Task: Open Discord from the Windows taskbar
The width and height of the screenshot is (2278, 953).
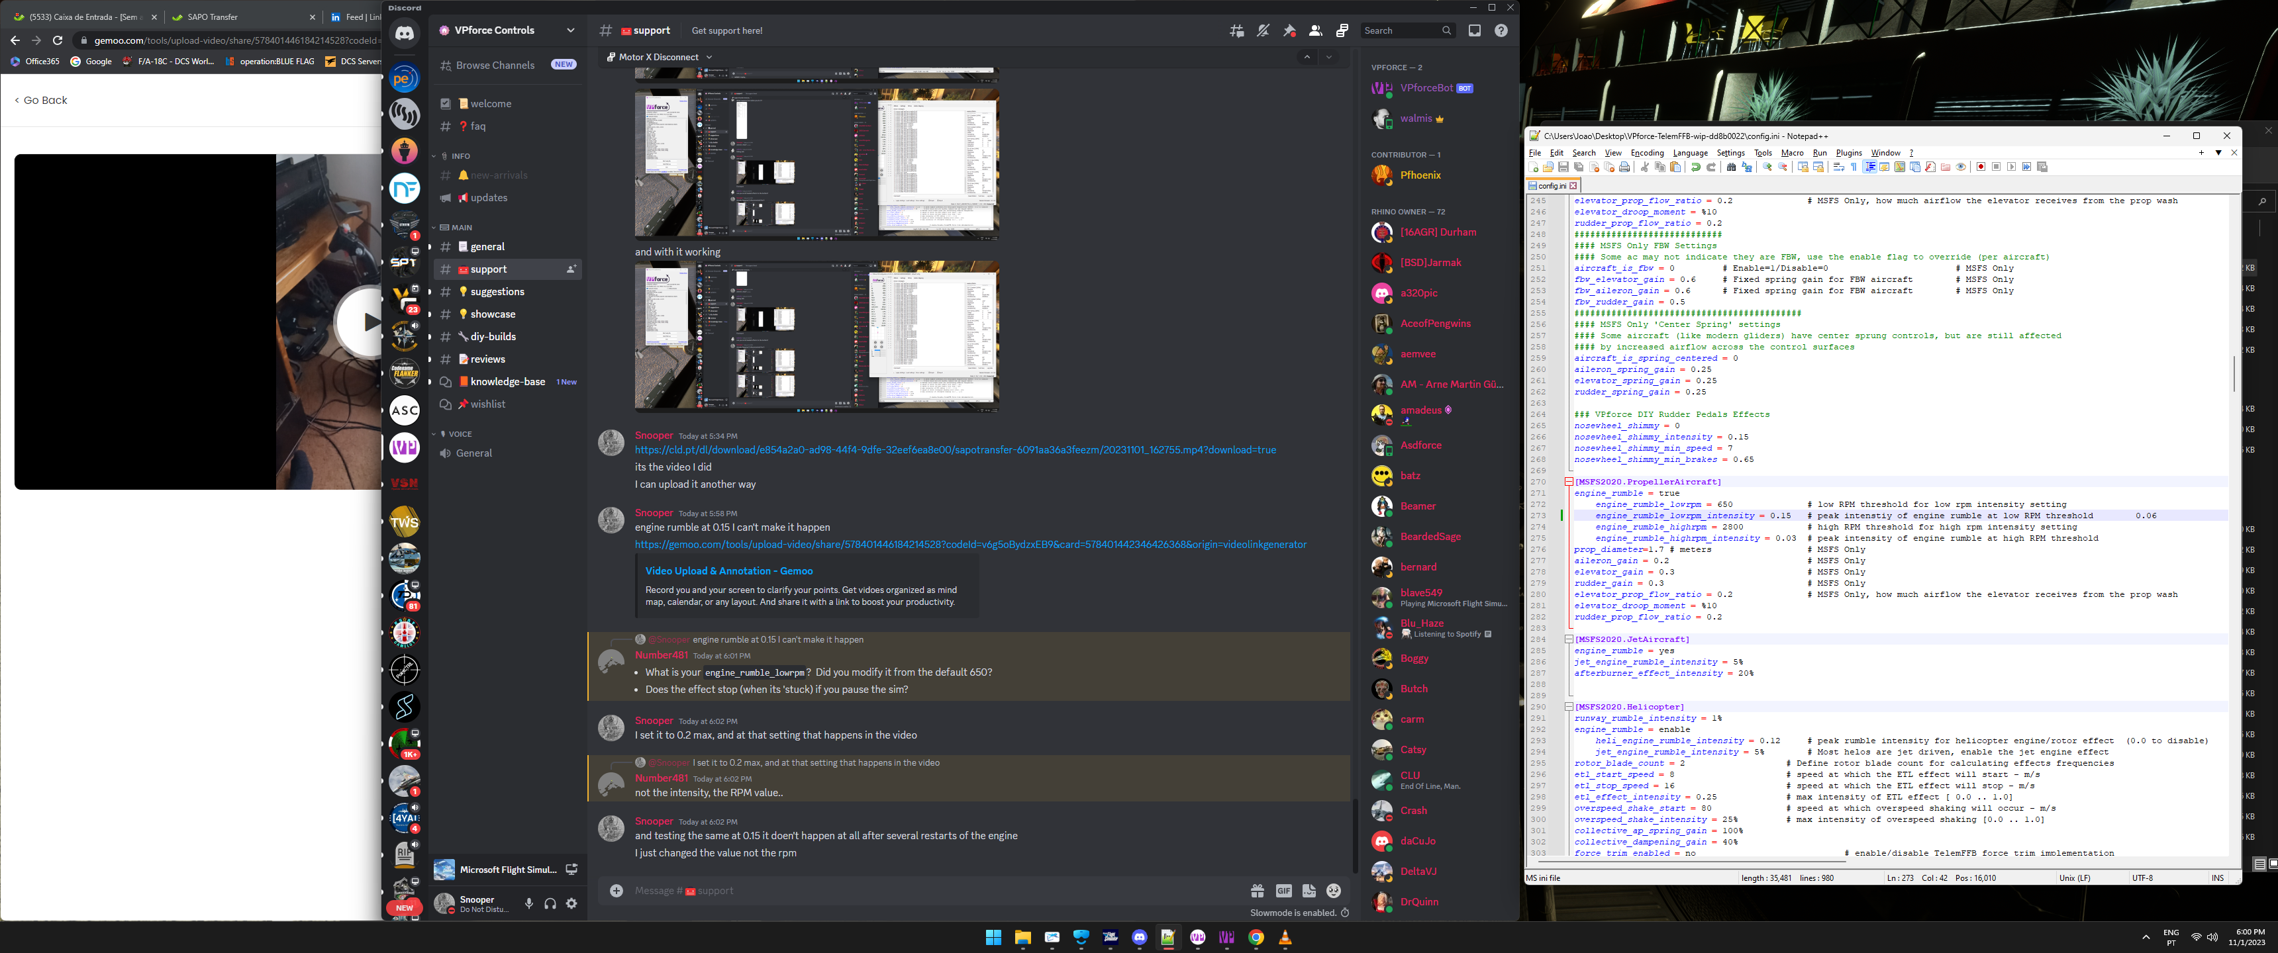Action: click(x=1139, y=938)
